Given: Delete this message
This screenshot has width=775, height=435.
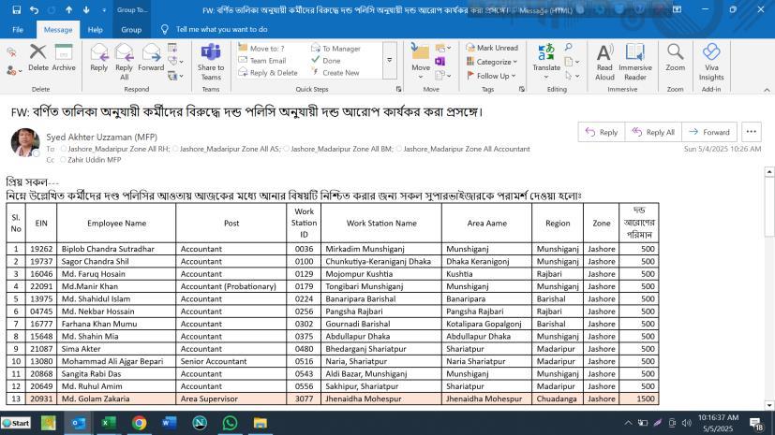Looking at the screenshot, I should tap(38, 58).
